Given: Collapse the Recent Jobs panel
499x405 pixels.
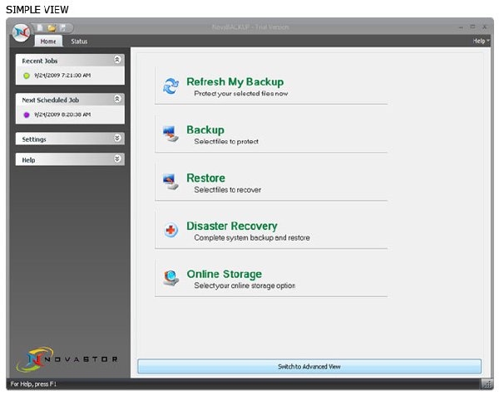Looking at the screenshot, I should 117,60.
